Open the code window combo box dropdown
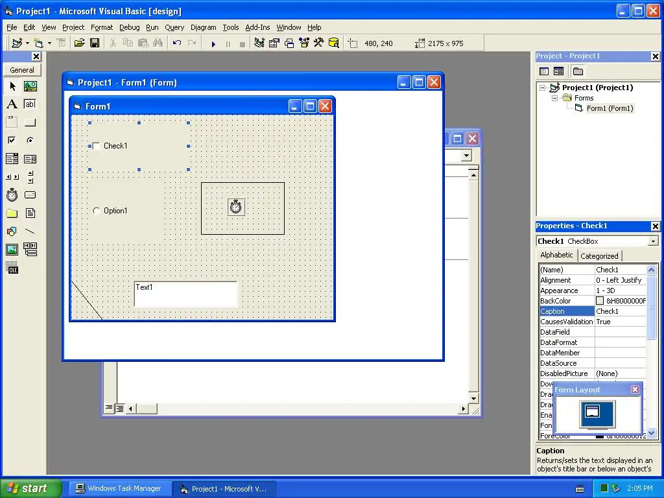The image size is (664, 498). tap(466, 156)
